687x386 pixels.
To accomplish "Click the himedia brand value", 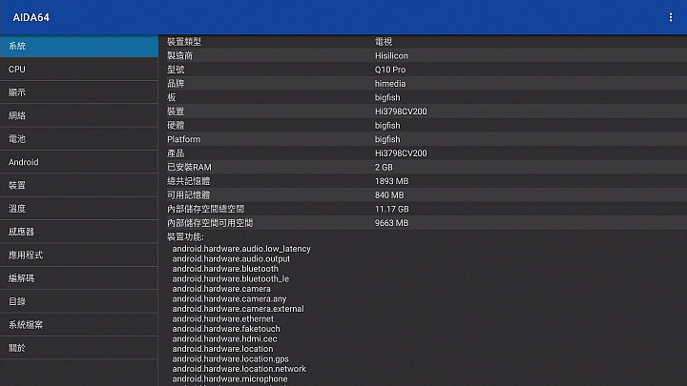I will (390, 84).
